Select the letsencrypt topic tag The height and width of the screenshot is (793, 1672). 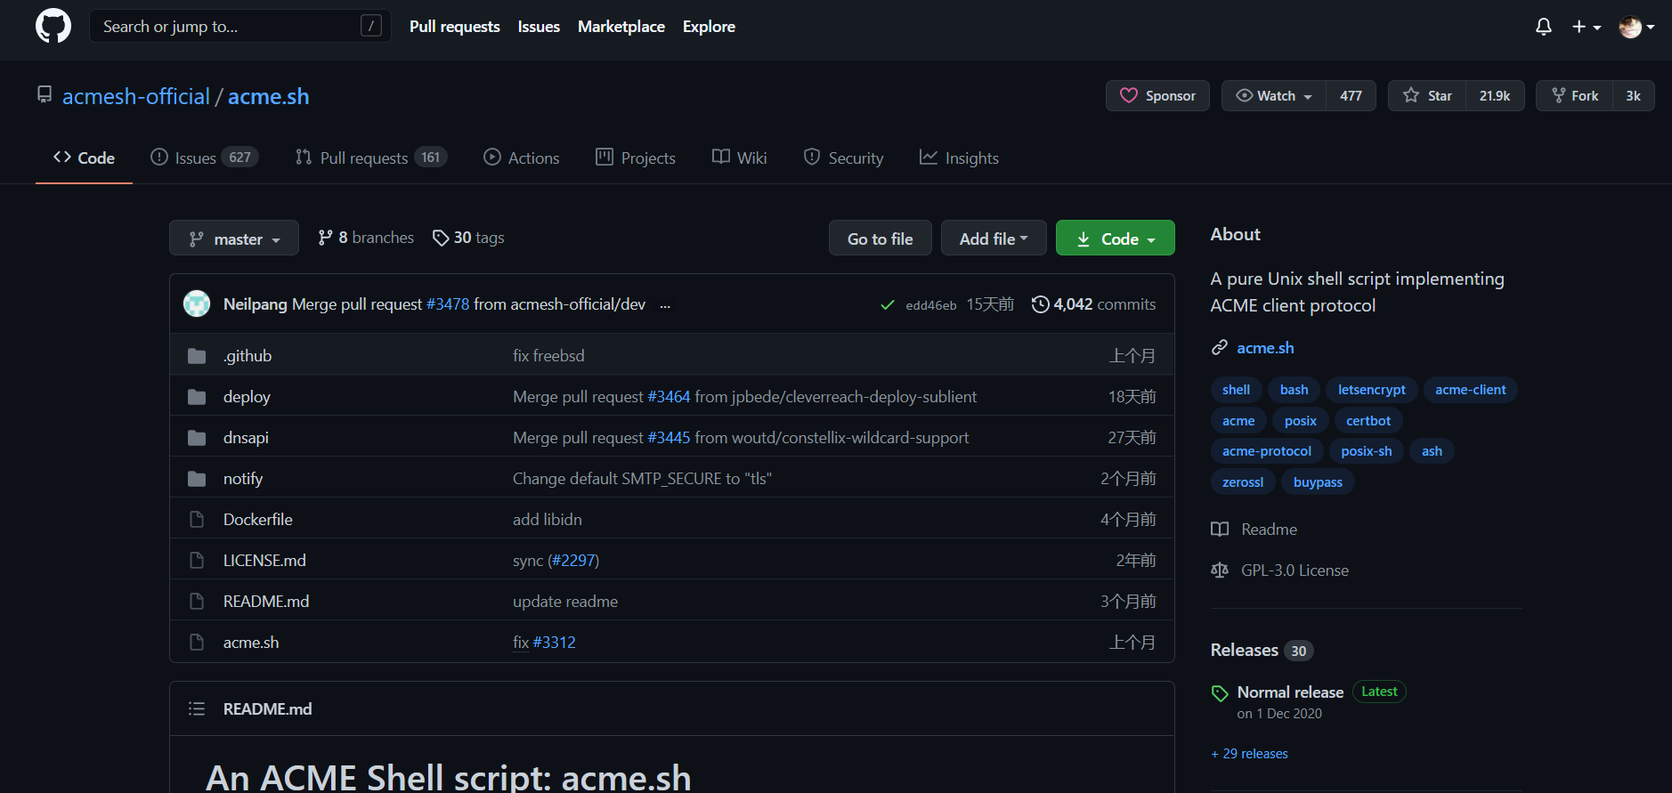pos(1371,390)
